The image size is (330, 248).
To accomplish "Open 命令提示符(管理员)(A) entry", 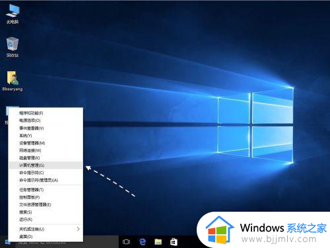I will (46, 180).
